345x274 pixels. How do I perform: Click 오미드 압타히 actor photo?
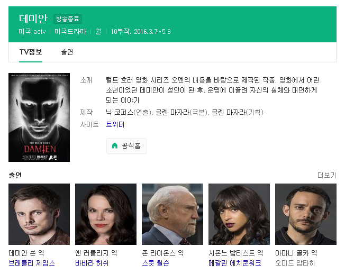(306, 214)
